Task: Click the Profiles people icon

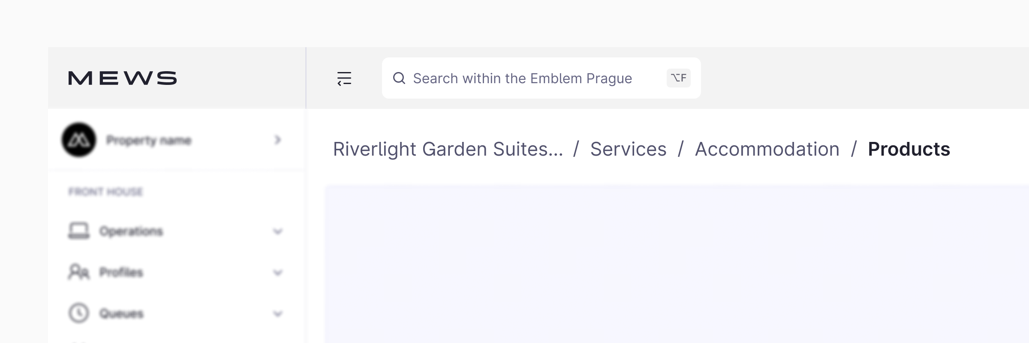Action: (x=79, y=272)
